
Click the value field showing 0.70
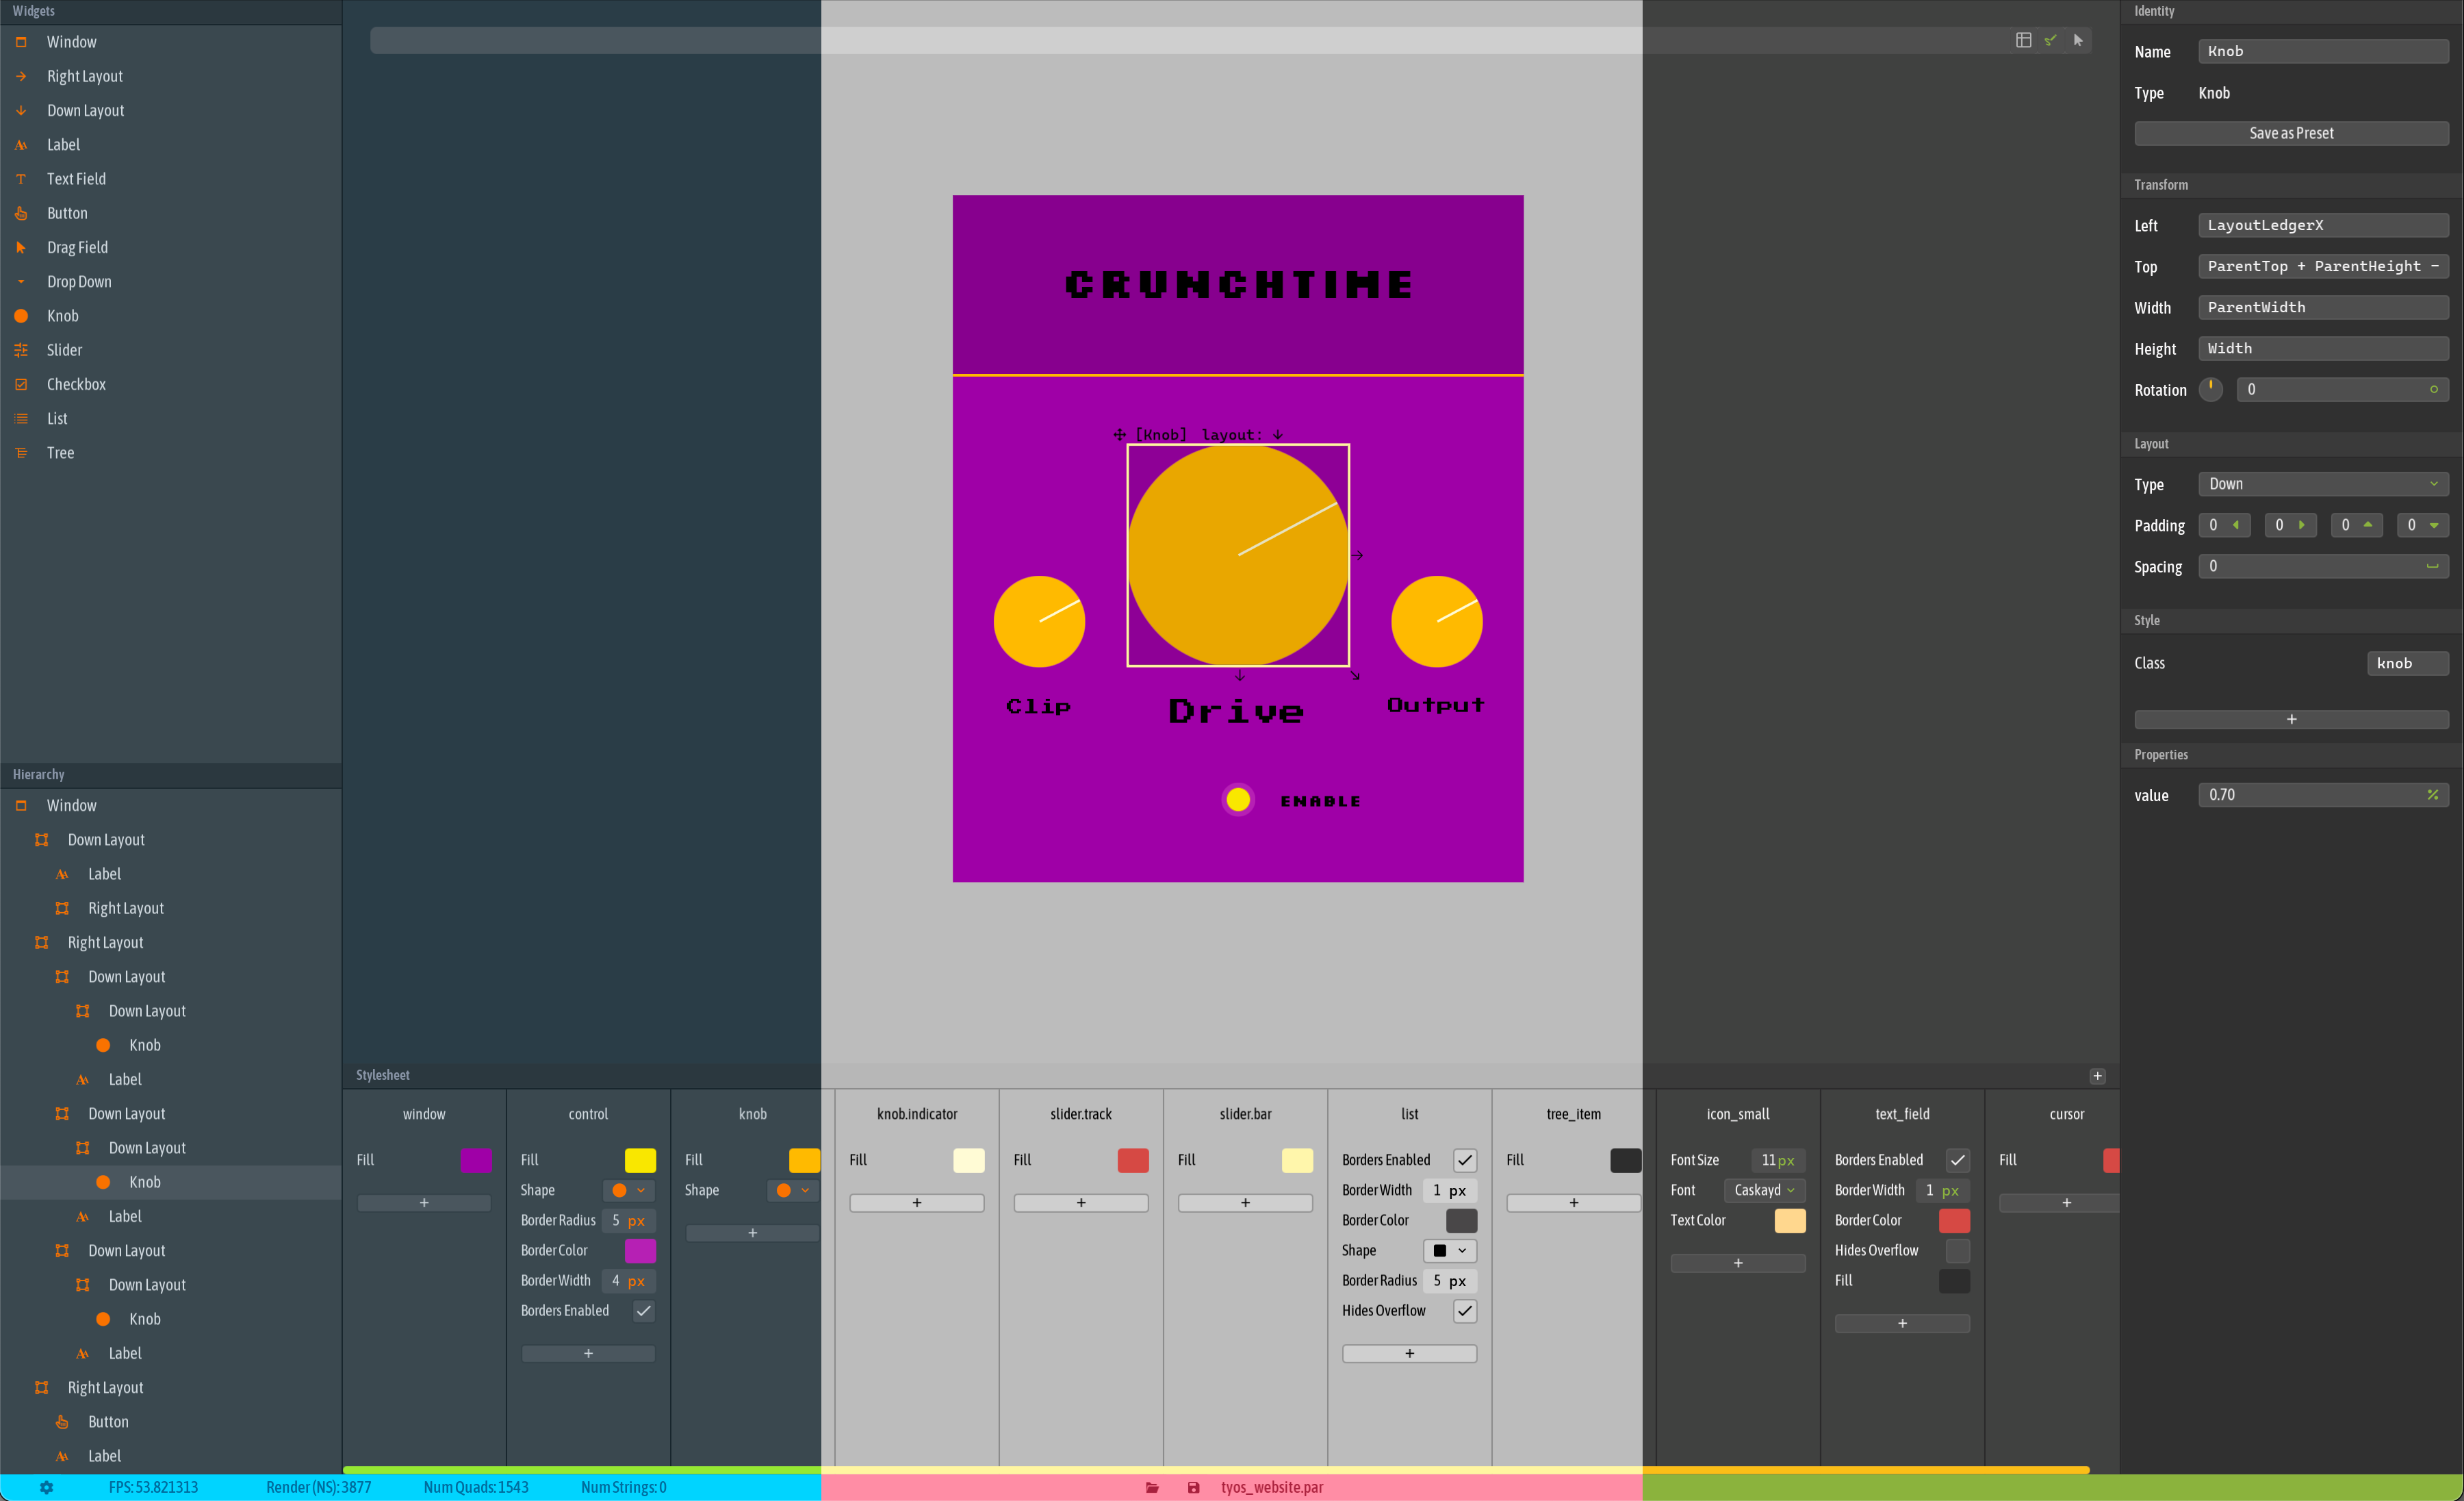2323,794
